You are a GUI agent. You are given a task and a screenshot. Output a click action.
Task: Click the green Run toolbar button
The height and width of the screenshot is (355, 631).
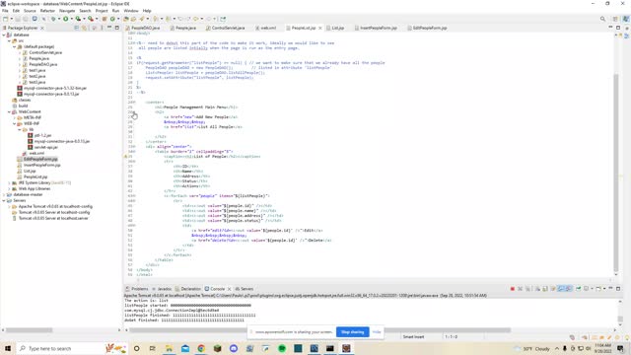tap(66, 19)
